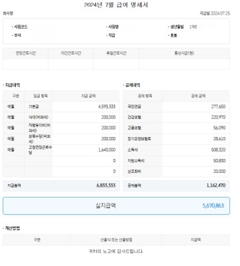Click the 고용보험 amount 56,090
This screenshot has width=240, height=266.
[x=219, y=128]
